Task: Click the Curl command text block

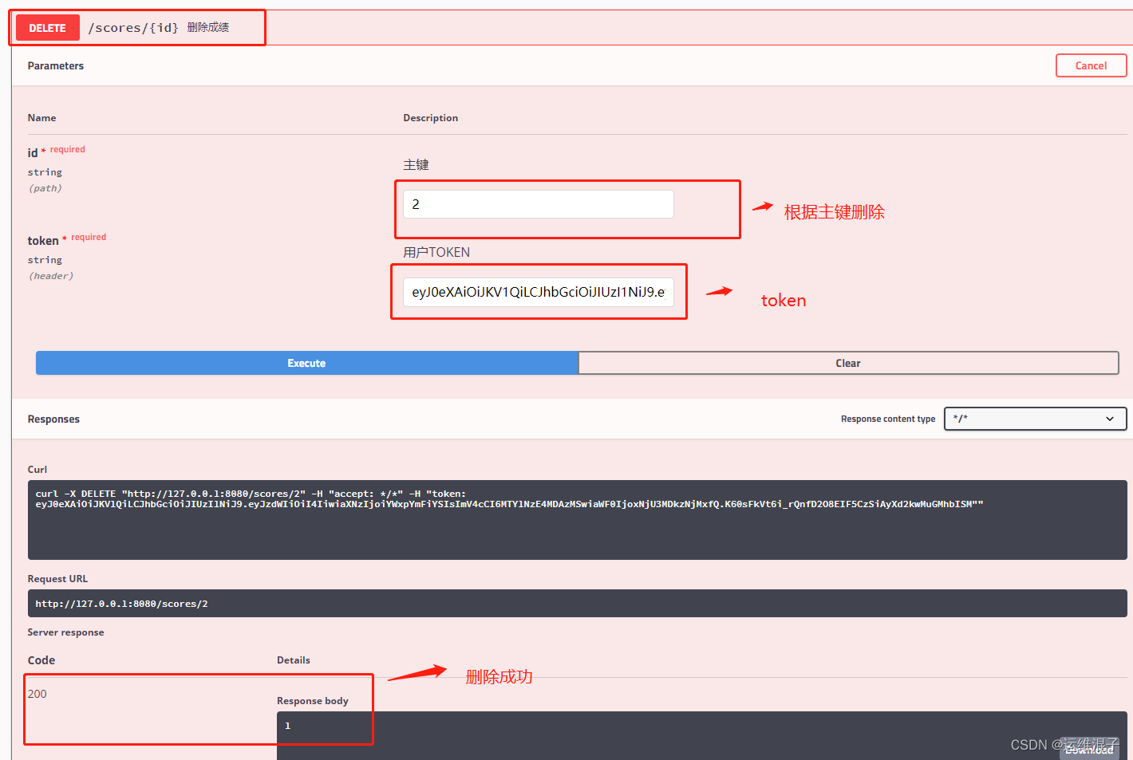Action: (577, 520)
